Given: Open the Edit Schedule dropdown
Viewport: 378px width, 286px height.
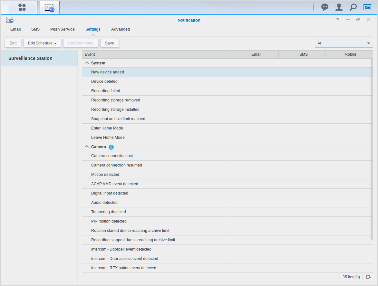Looking at the screenshot, I should 42,43.
